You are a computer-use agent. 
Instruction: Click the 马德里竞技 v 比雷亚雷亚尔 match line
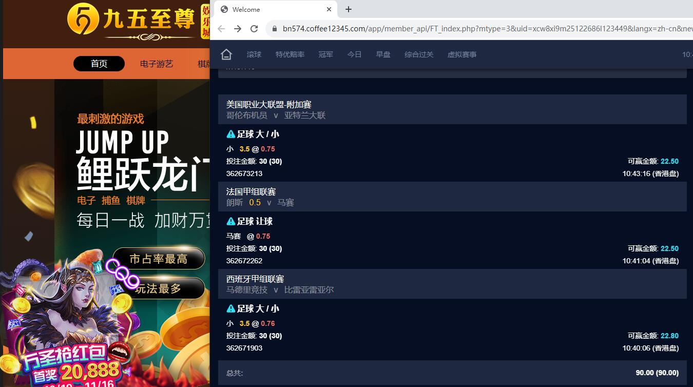click(280, 290)
